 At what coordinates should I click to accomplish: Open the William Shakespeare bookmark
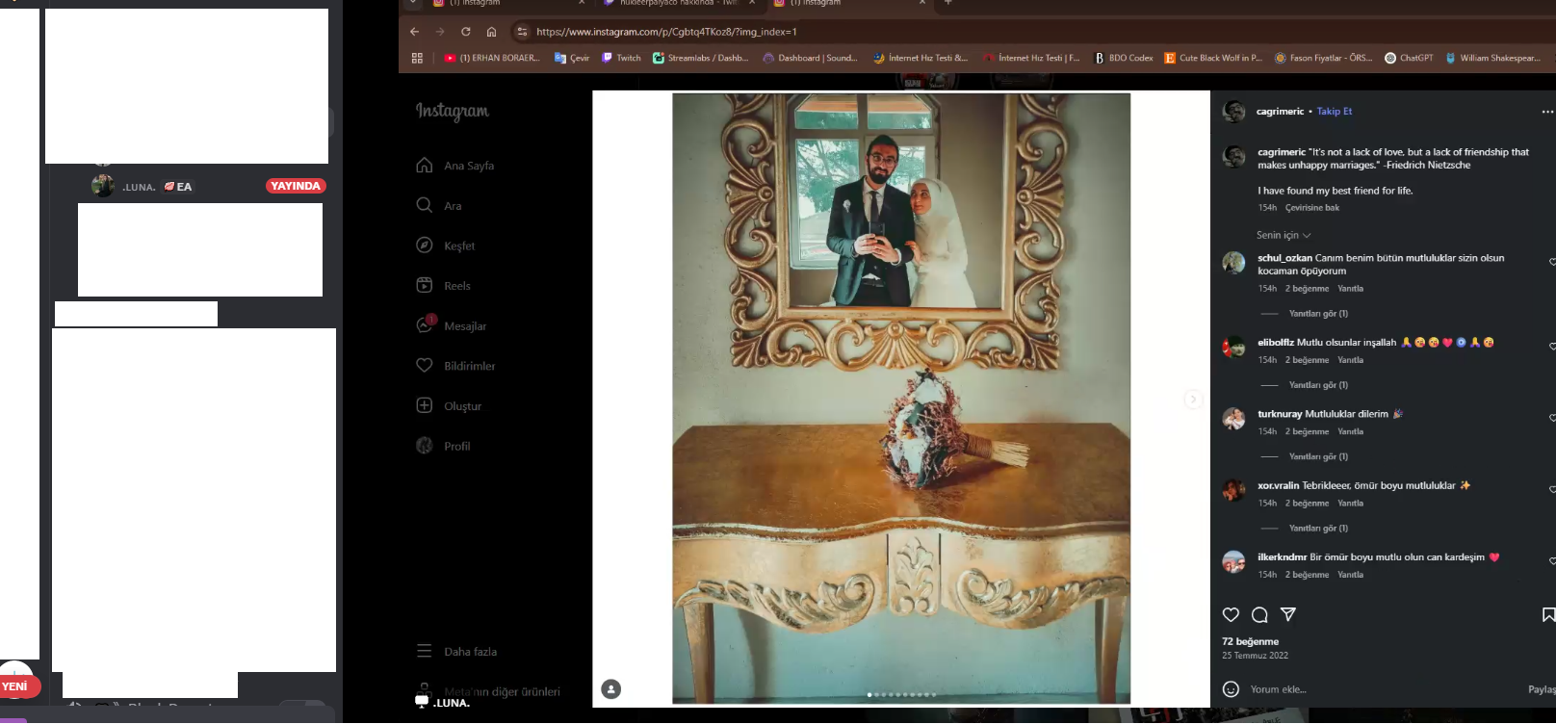tap(1492, 58)
